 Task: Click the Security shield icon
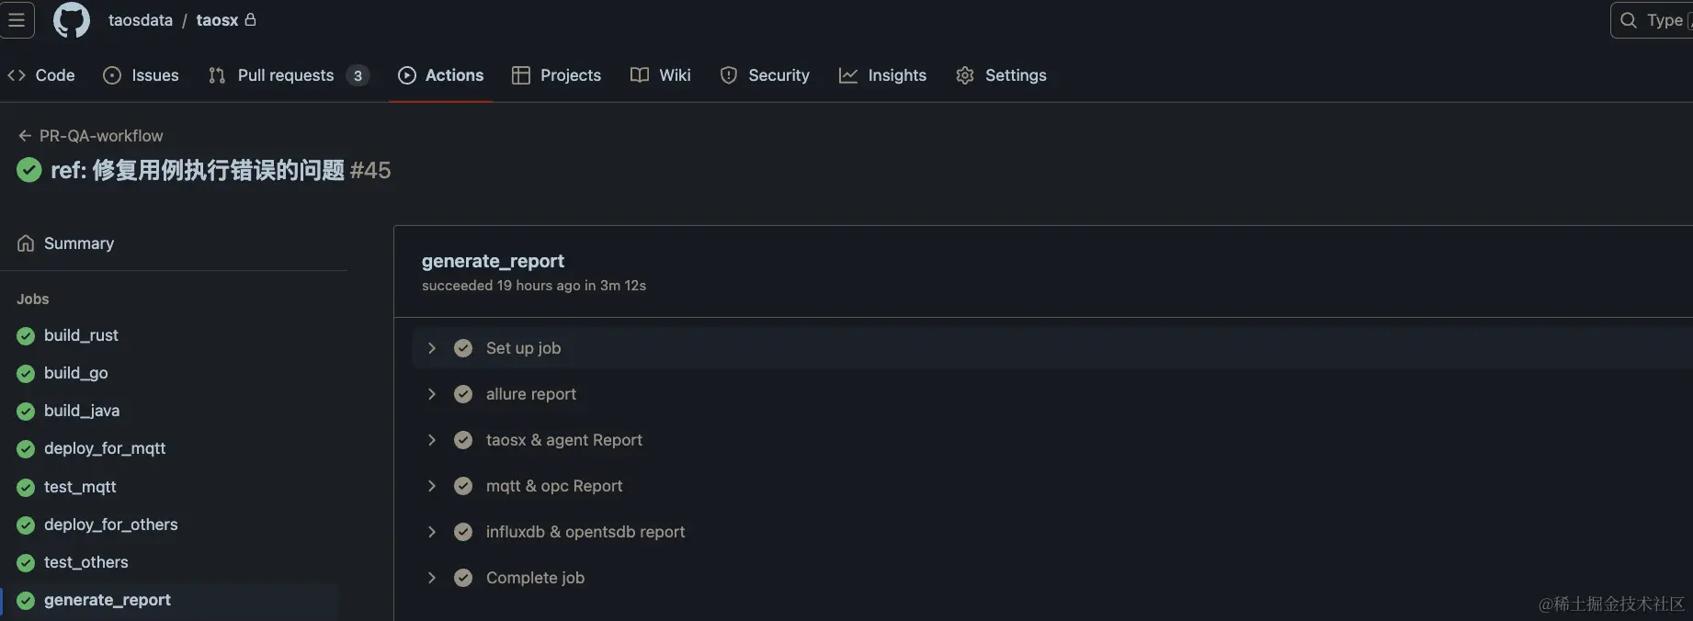coord(729,75)
